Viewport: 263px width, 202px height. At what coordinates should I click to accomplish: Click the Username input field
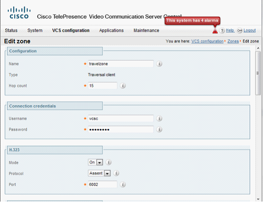pyautogui.click(x=121, y=119)
